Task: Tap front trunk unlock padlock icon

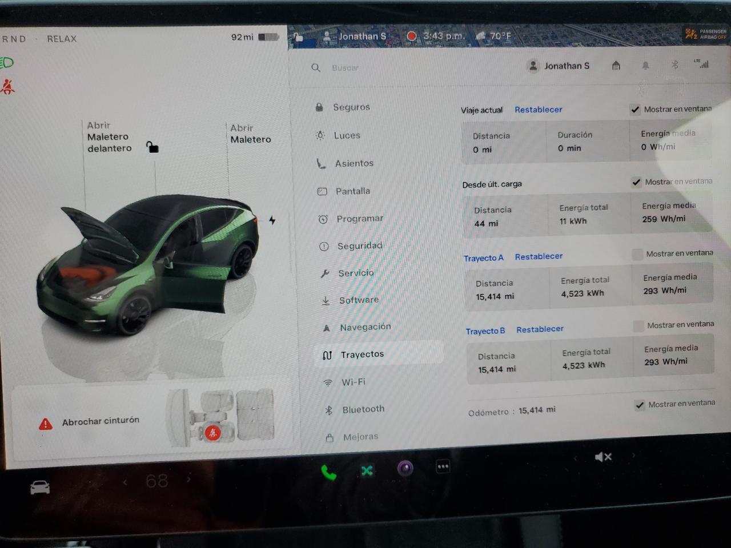Action: pos(152,147)
